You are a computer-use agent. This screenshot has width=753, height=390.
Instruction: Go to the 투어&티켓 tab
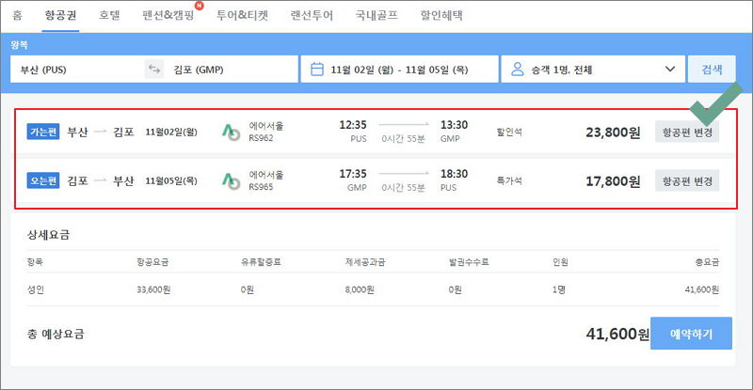point(242,15)
